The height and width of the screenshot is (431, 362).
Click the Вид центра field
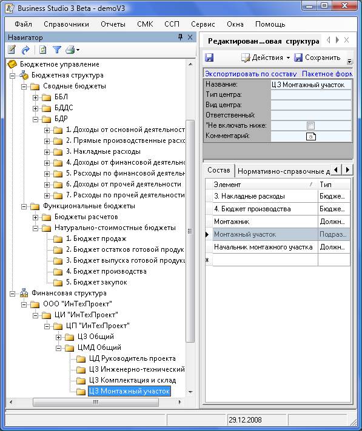point(311,105)
